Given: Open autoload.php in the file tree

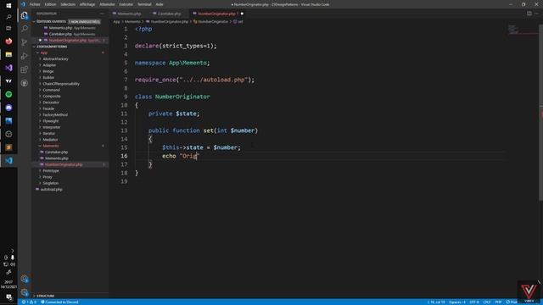Looking at the screenshot, I should coord(51,190).
